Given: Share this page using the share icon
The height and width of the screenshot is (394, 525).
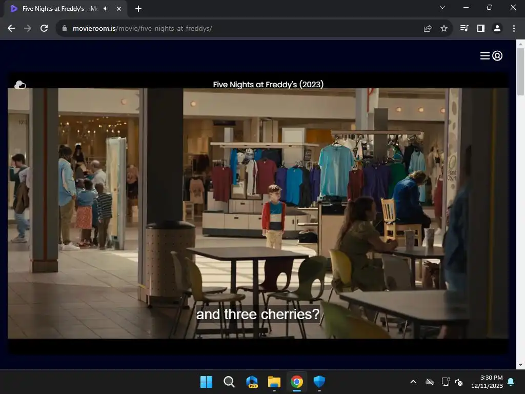Looking at the screenshot, I should click(428, 29).
